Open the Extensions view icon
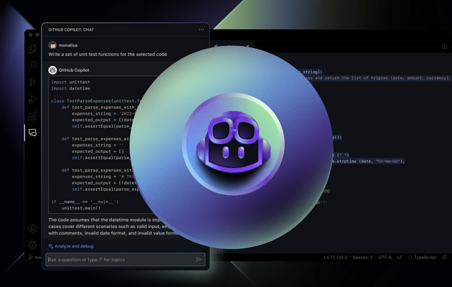Viewport: 452px width, 287px height. coord(32,116)
